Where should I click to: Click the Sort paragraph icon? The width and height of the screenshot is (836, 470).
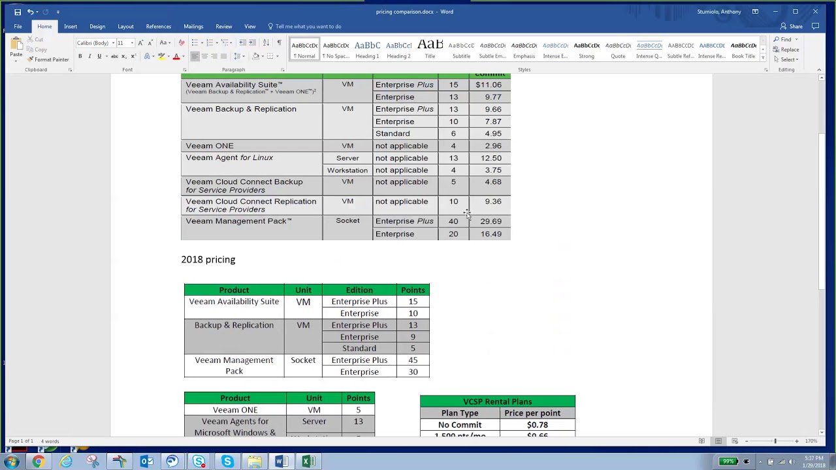click(x=266, y=43)
